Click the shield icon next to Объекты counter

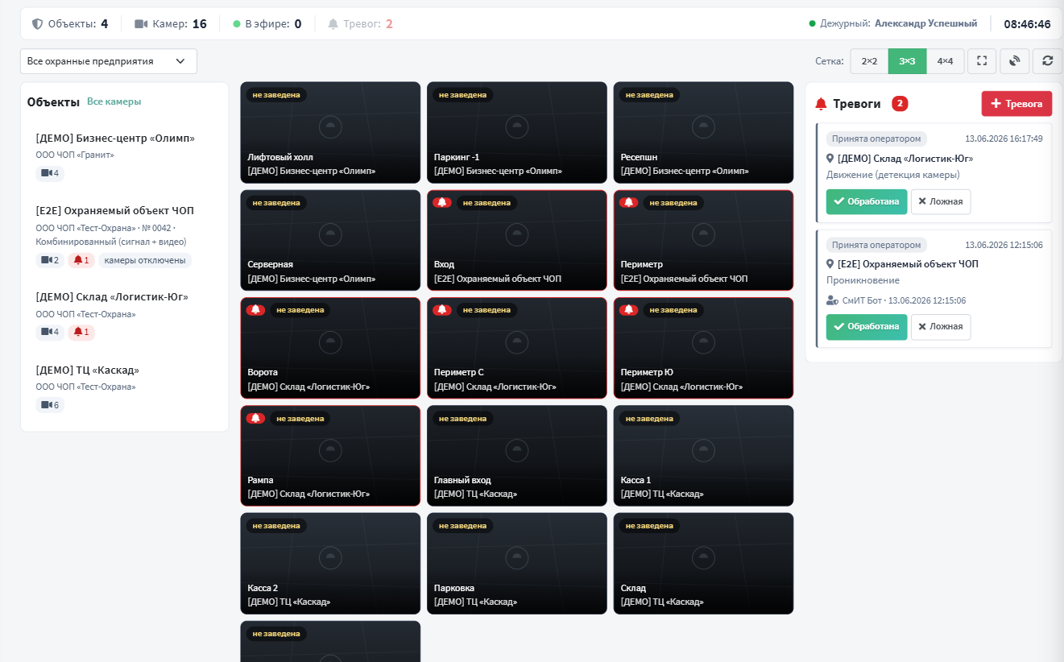[37, 24]
